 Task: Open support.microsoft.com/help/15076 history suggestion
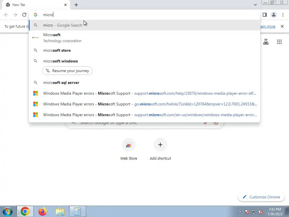click(x=144, y=93)
